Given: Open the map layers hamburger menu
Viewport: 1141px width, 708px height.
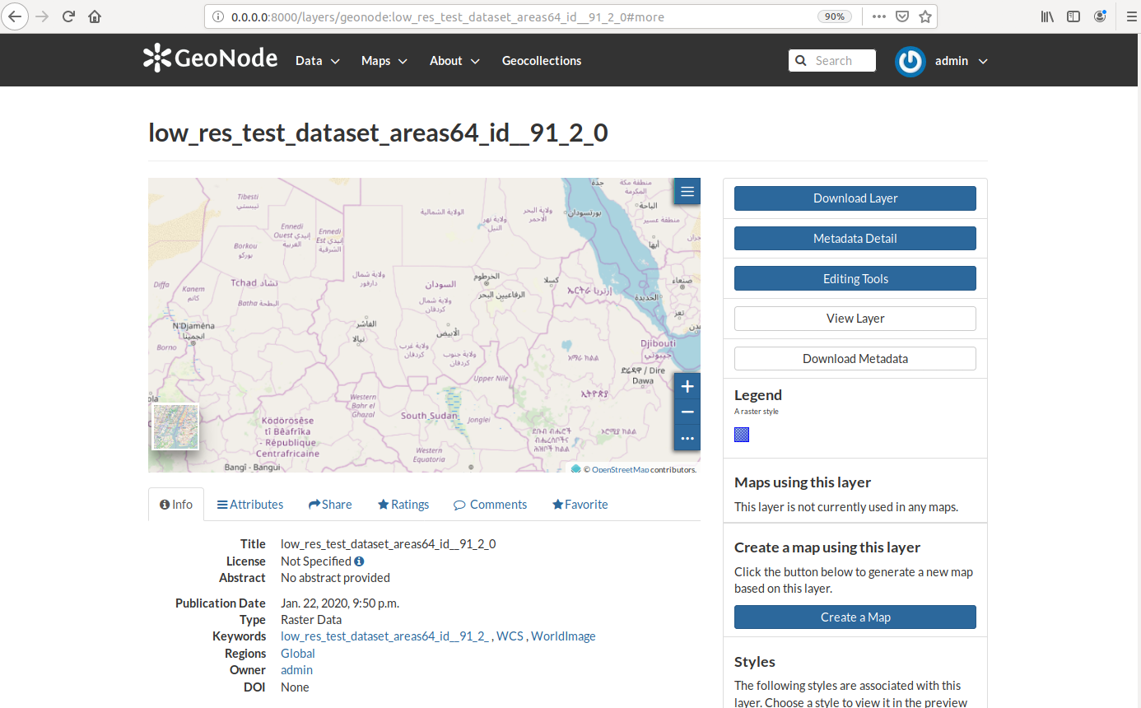Looking at the screenshot, I should pos(687,192).
